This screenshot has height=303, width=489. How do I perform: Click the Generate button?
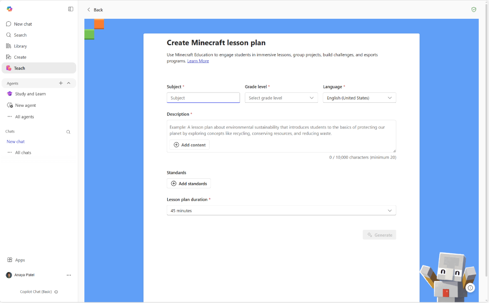(x=379, y=235)
